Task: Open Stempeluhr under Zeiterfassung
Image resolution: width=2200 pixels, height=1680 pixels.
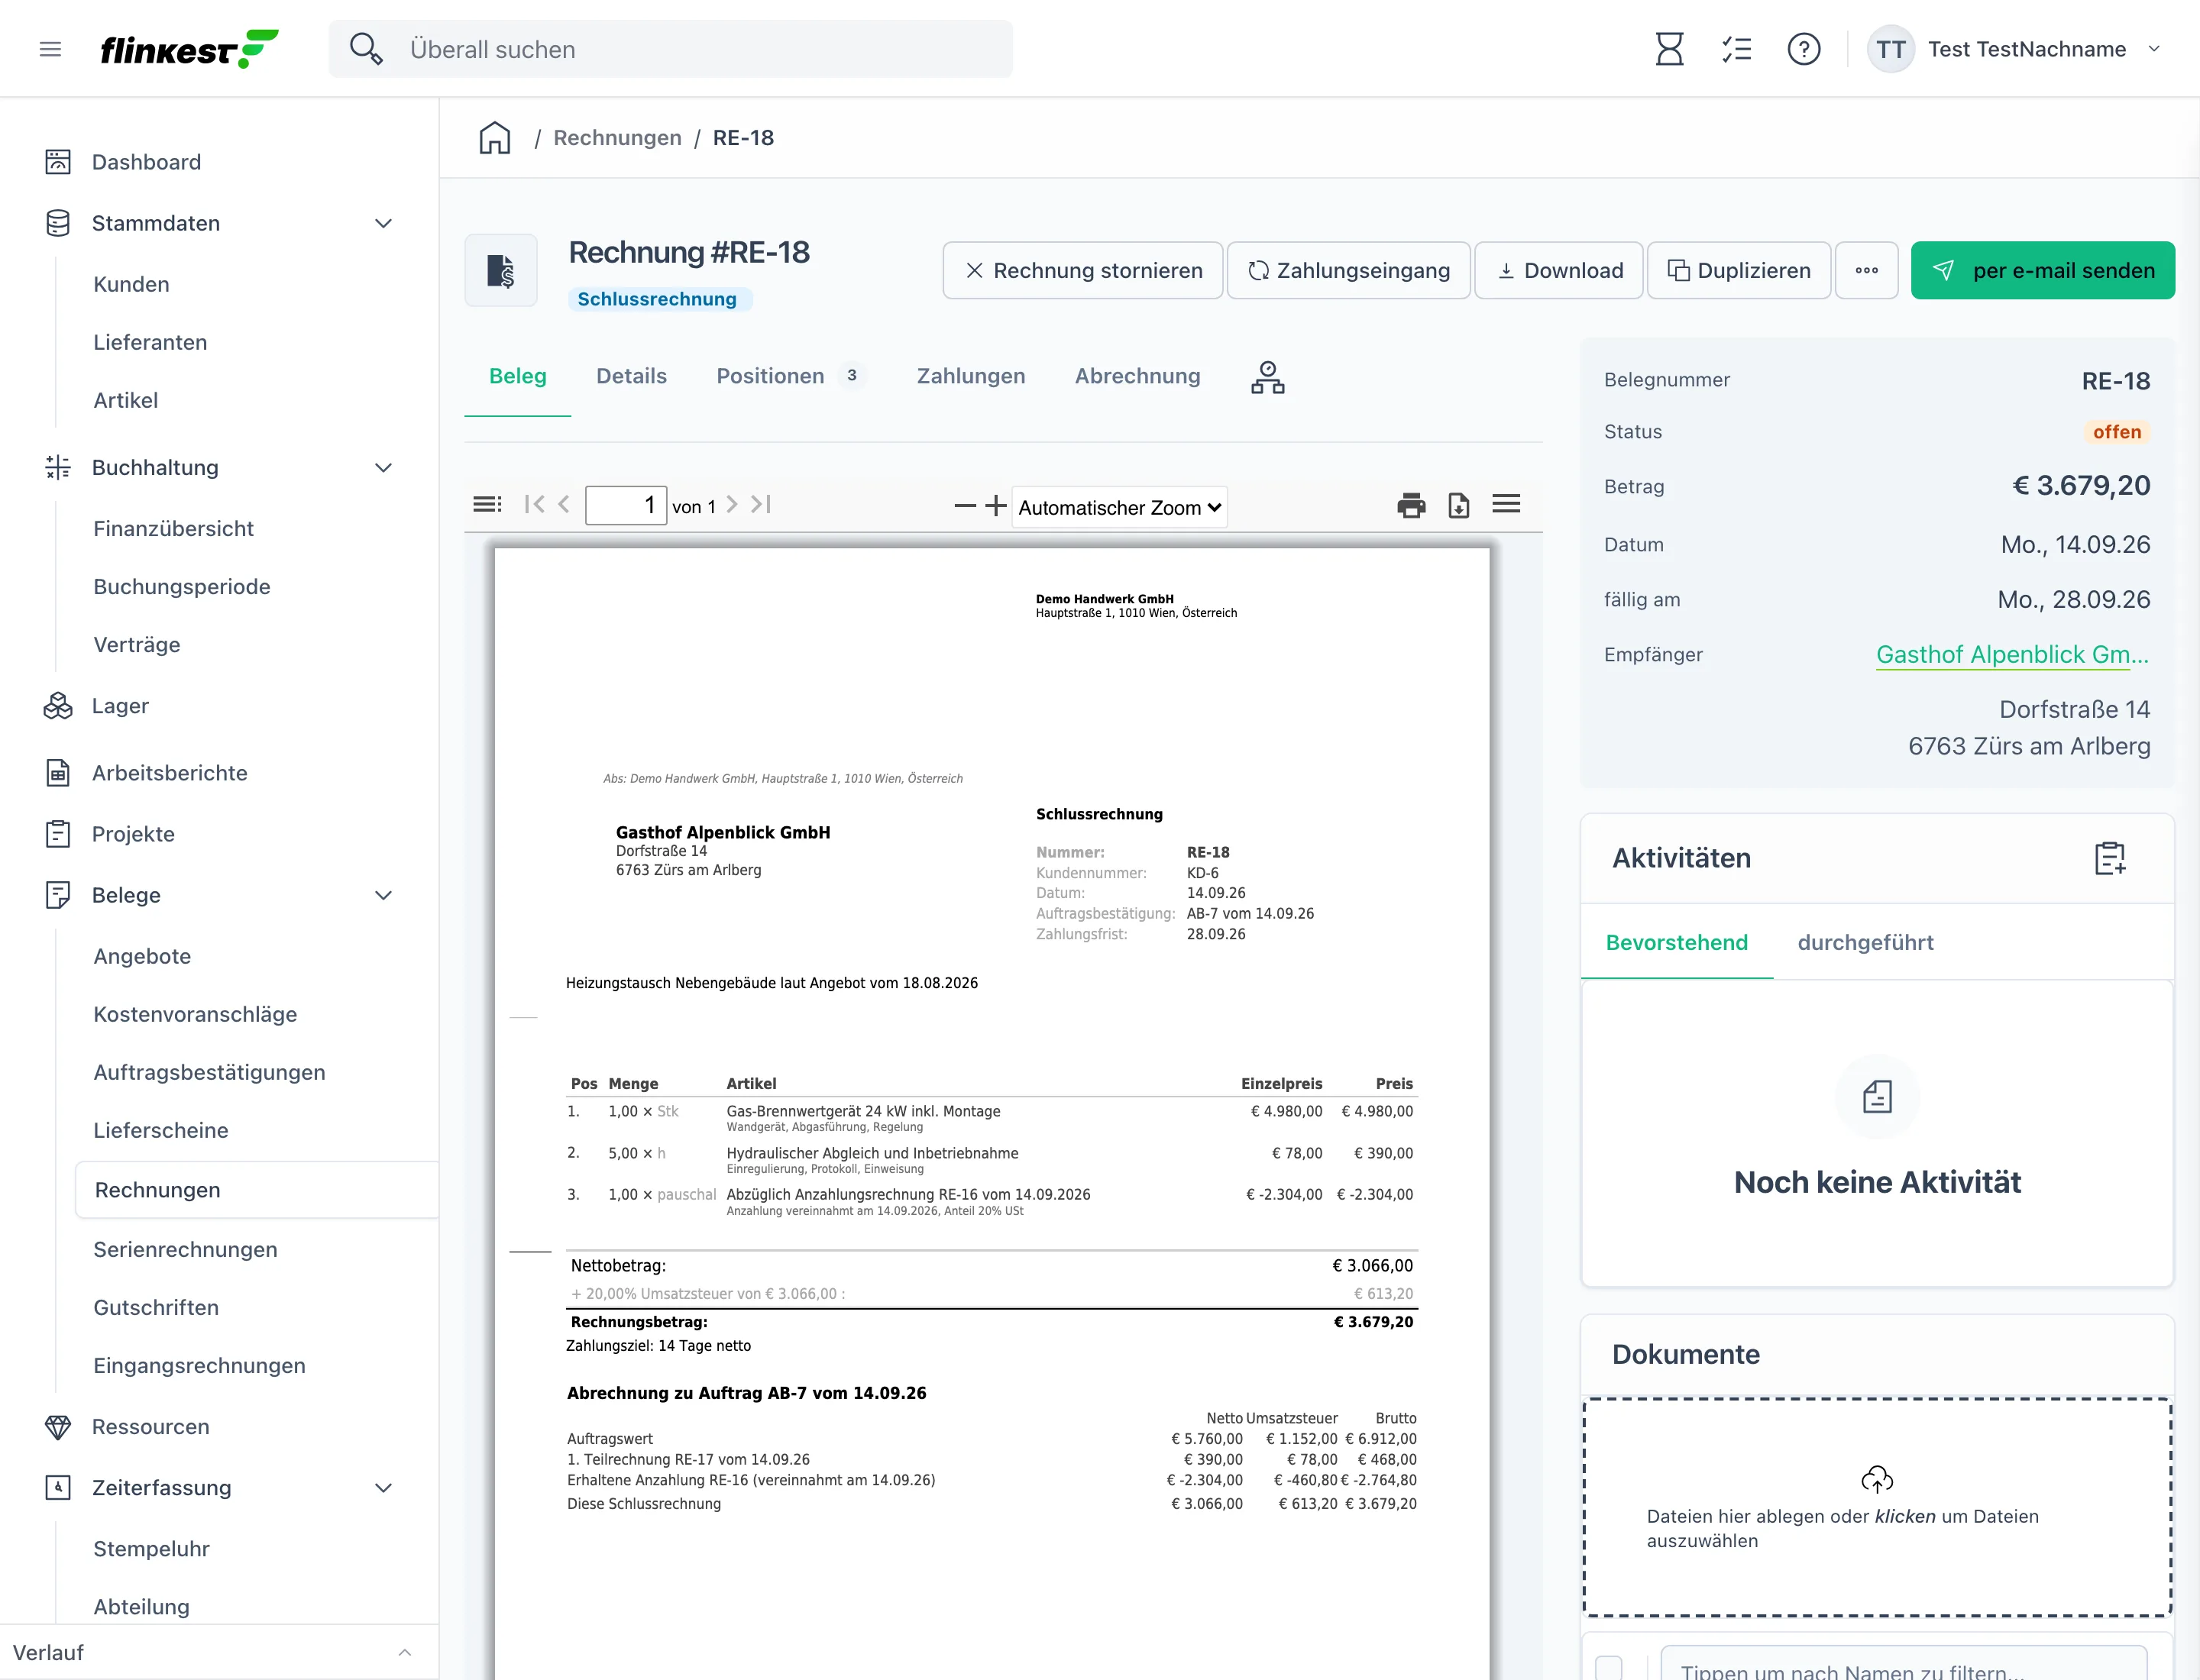Action: (151, 1549)
